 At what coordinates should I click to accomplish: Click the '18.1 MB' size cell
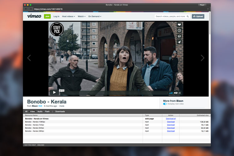[205, 131]
